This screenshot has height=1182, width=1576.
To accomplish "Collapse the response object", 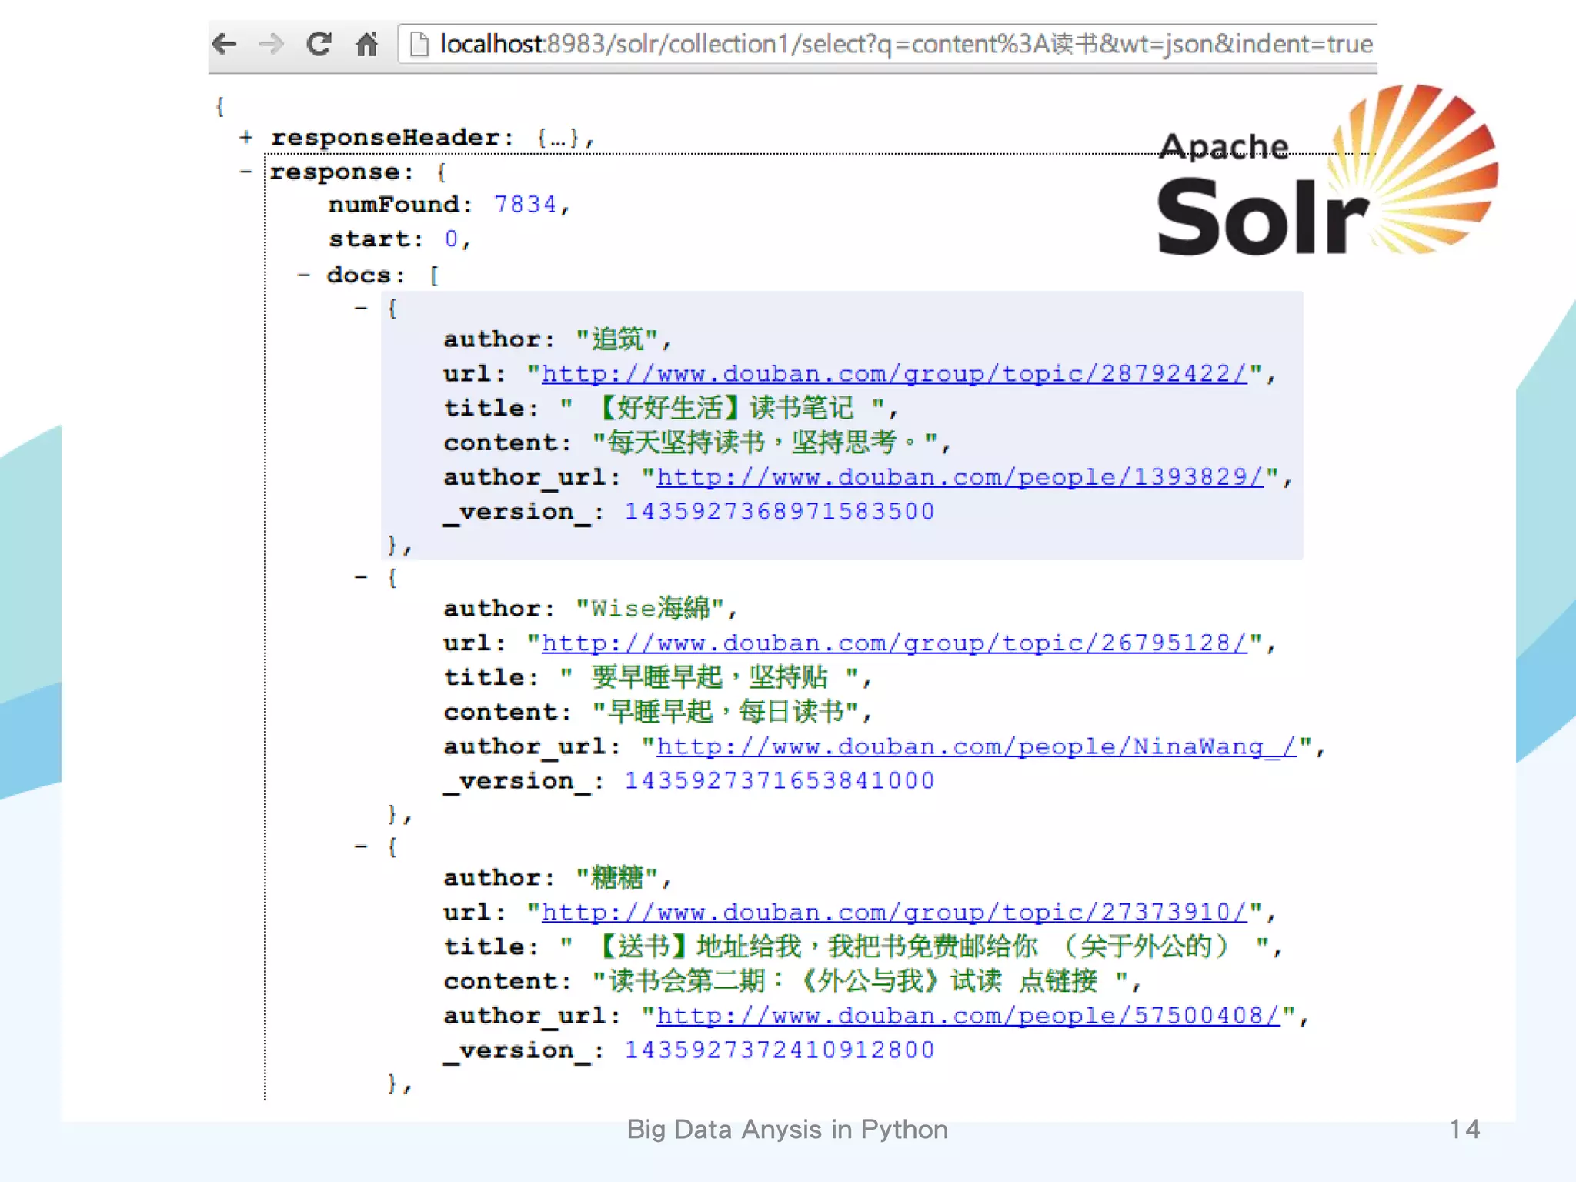I will [246, 172].
